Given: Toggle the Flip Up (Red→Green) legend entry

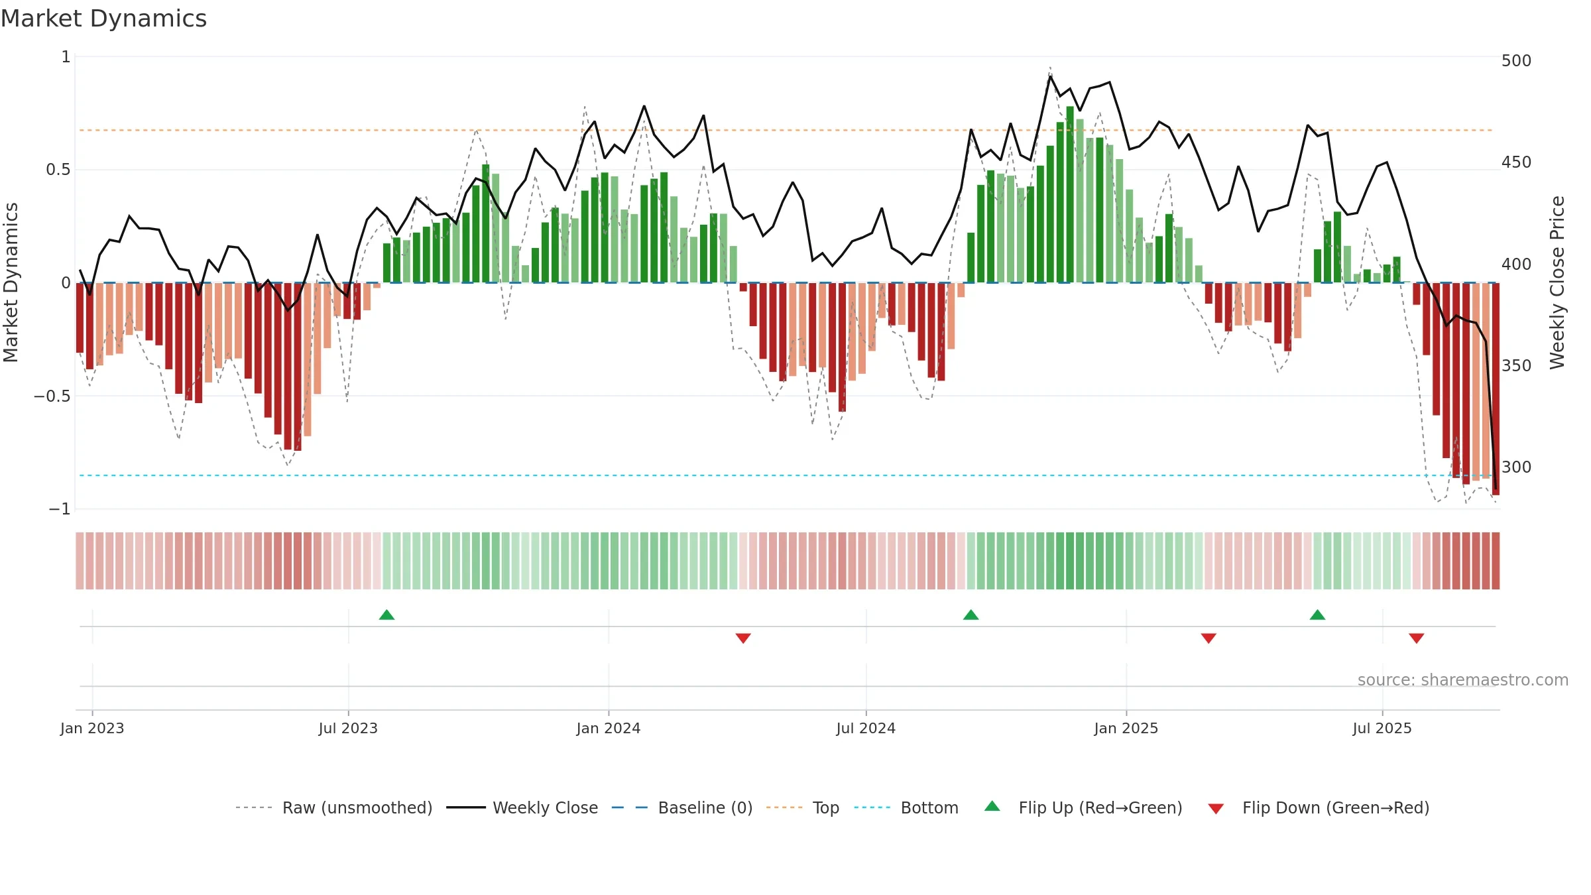Looking at the screenshot, I should point(1083,807).
